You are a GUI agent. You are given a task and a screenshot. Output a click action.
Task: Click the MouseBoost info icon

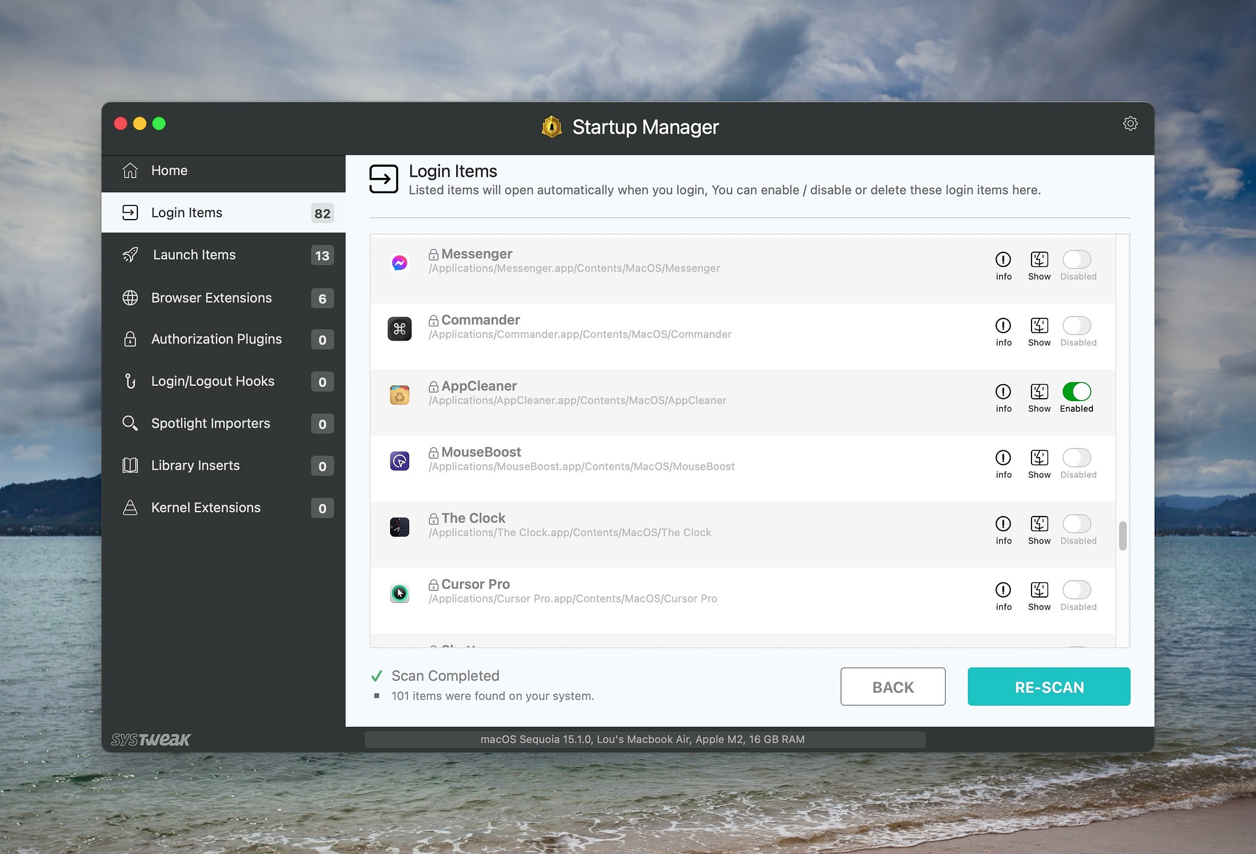click(x=1003, y=458)
